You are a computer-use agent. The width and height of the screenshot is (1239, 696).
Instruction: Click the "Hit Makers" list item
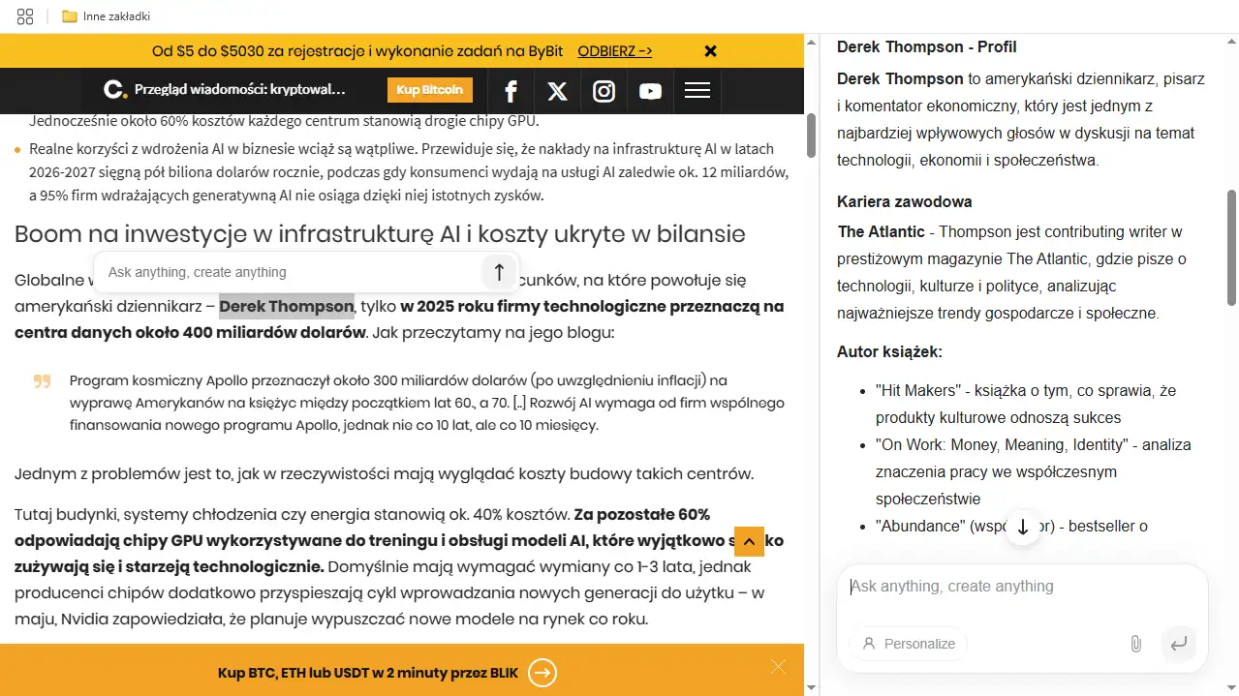point(1026,405)
